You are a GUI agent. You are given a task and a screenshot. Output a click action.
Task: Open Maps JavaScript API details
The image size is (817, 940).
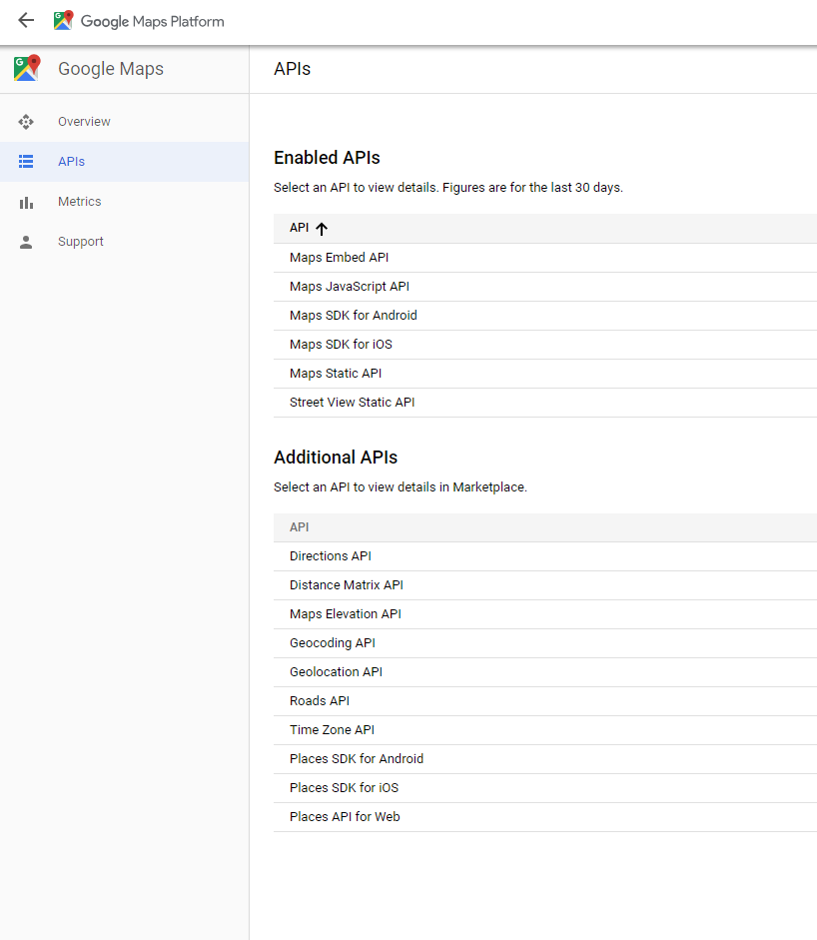click(545, 287)
